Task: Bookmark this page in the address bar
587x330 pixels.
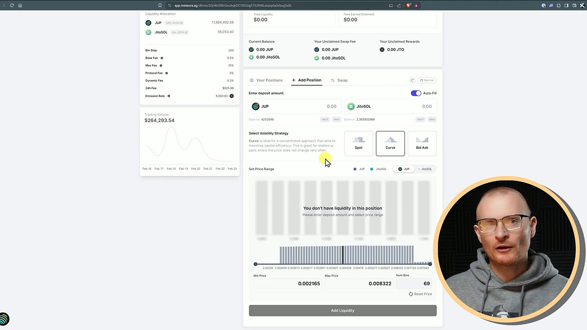Action: [160, 5]
